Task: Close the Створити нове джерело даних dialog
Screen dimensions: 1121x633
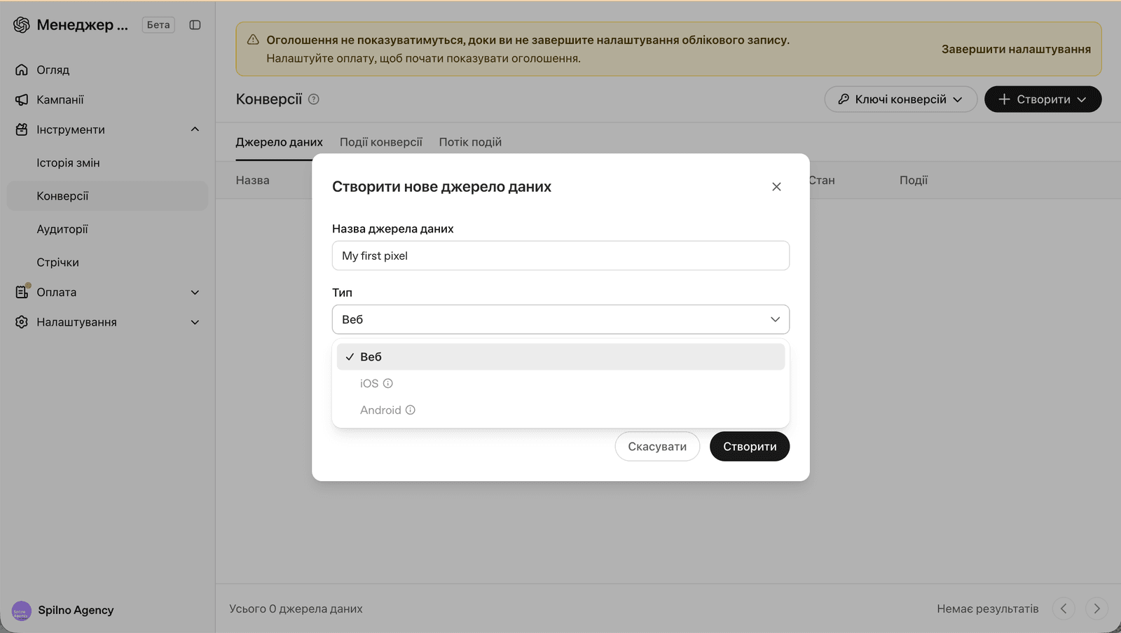Action: pyautogui.click(x=776, y=187)
